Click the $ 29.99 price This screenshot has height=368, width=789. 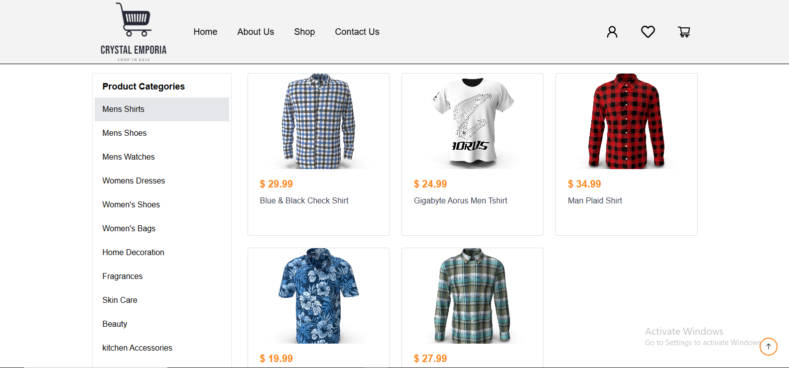(276, 184)
